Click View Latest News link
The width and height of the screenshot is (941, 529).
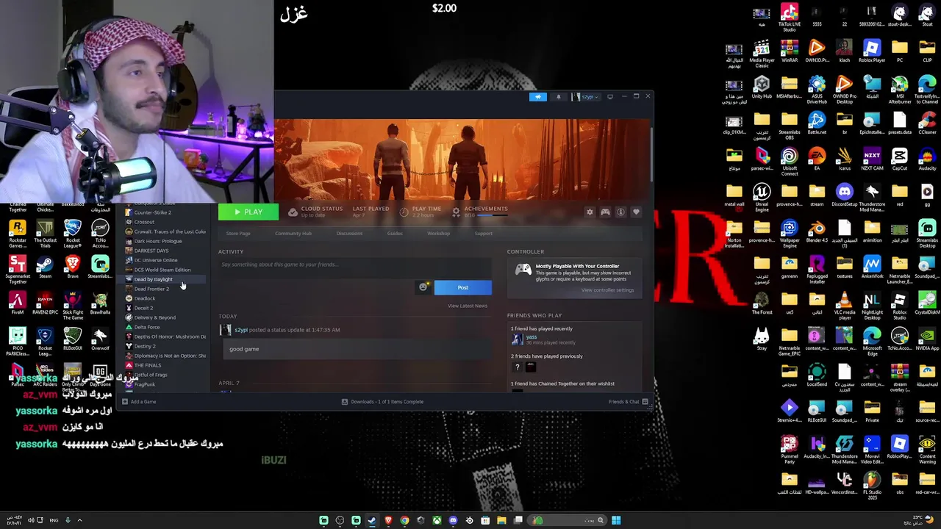(468, 306)
